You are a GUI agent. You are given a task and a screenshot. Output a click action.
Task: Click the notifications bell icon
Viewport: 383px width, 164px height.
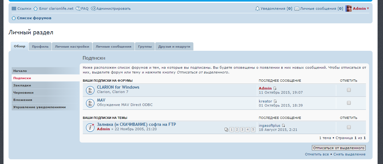click(x=257, y=9)
